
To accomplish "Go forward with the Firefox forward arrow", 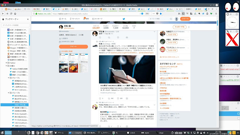I will pyautogui.click(x=7, y=13).
